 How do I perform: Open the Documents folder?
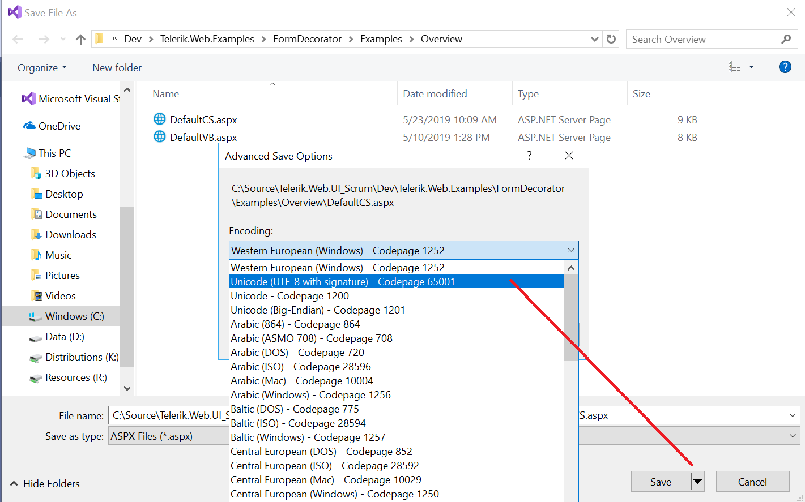point(64,214)
